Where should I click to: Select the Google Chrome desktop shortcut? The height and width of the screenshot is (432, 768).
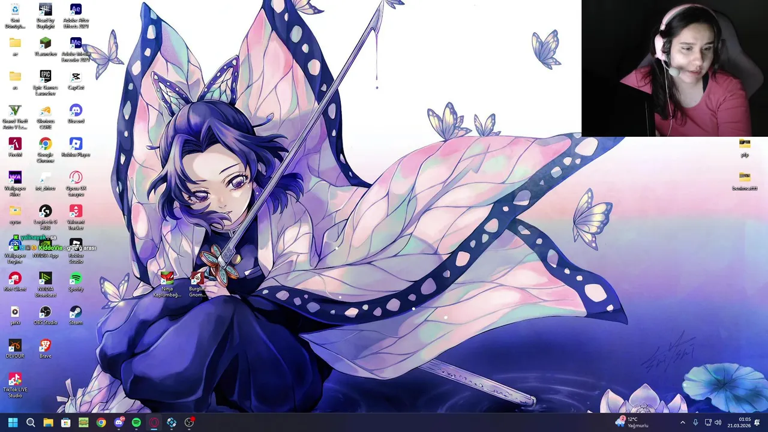[x=45, y=151]
